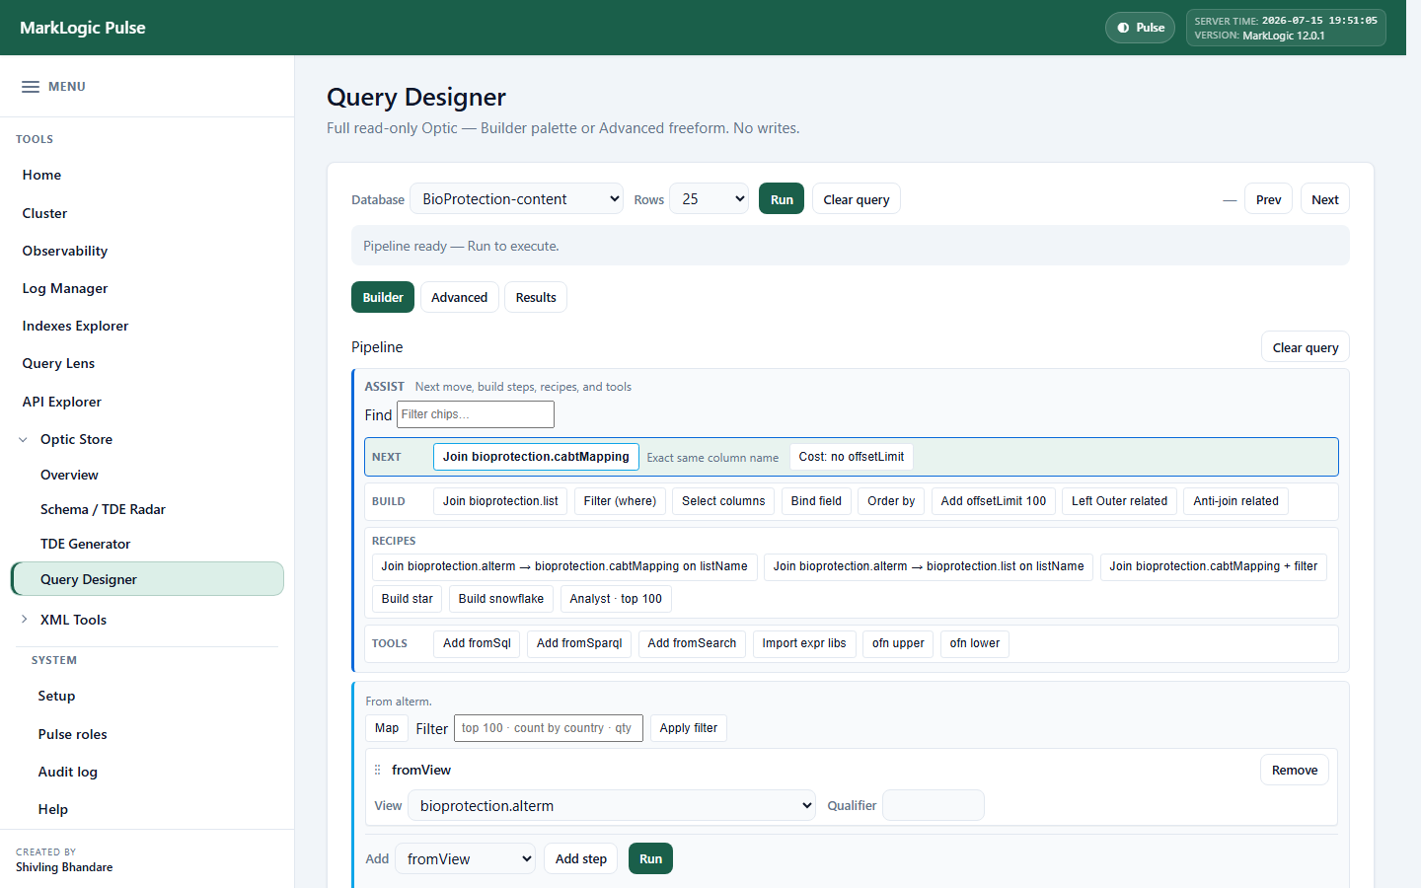Click the ofn upper tool chip

(898, 643)
